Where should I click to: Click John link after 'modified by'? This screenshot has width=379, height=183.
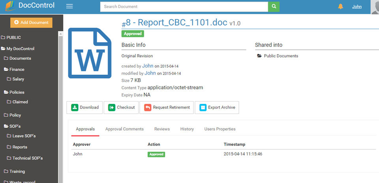150,73
